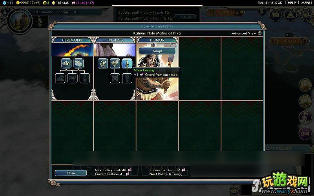
Task: Toggle the Advanced View option
Action: pos(260,33)
